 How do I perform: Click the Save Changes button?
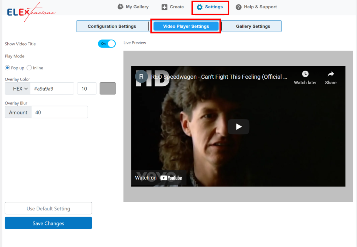pyautogui.click(x=48, y=223)
